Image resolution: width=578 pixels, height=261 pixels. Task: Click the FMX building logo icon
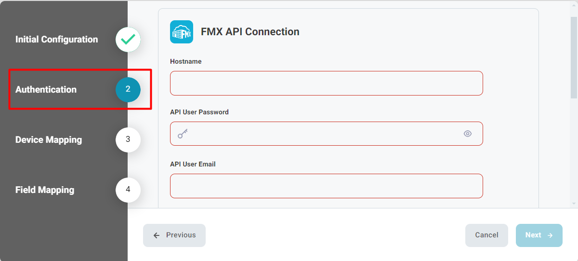coord(182,32)
